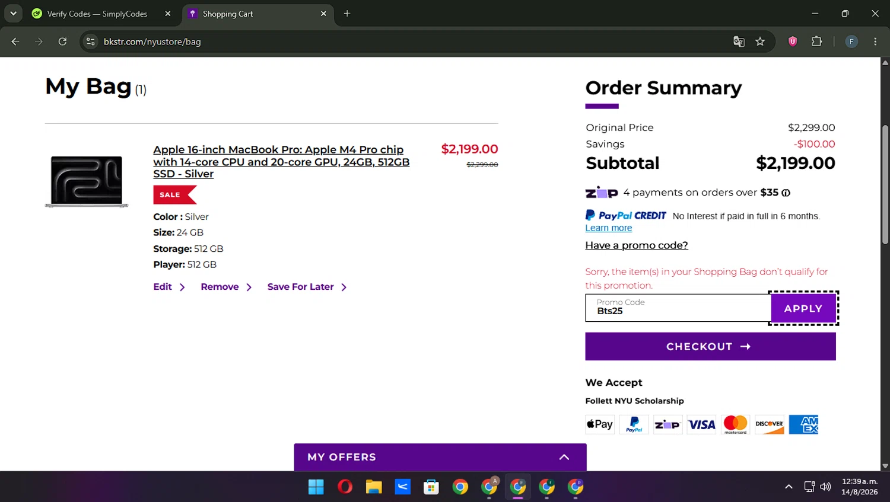890x502 pixels.
Task: Click the Mastercard icon
Action: [736, 424]
